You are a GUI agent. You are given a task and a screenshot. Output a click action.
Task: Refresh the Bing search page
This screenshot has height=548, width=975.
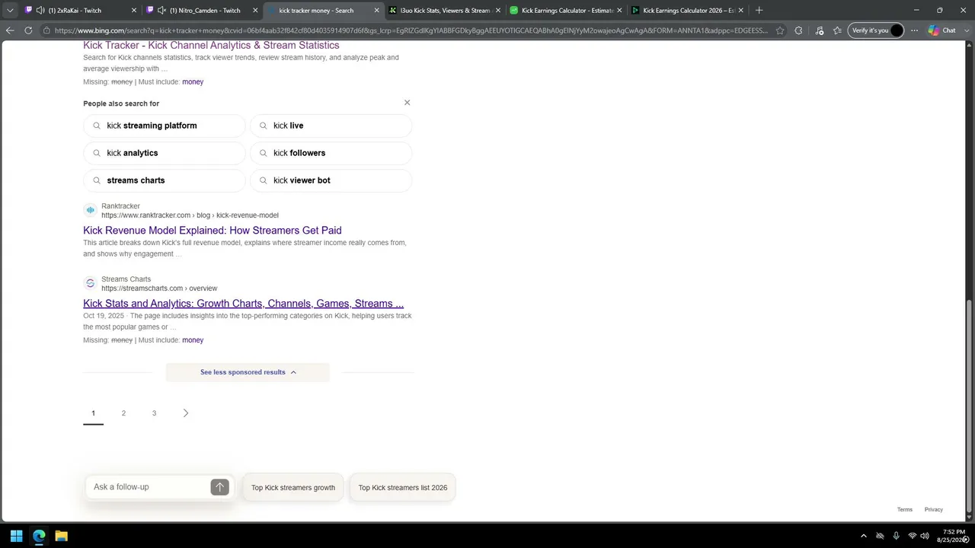pyautogui.click(x=28, y=30)
